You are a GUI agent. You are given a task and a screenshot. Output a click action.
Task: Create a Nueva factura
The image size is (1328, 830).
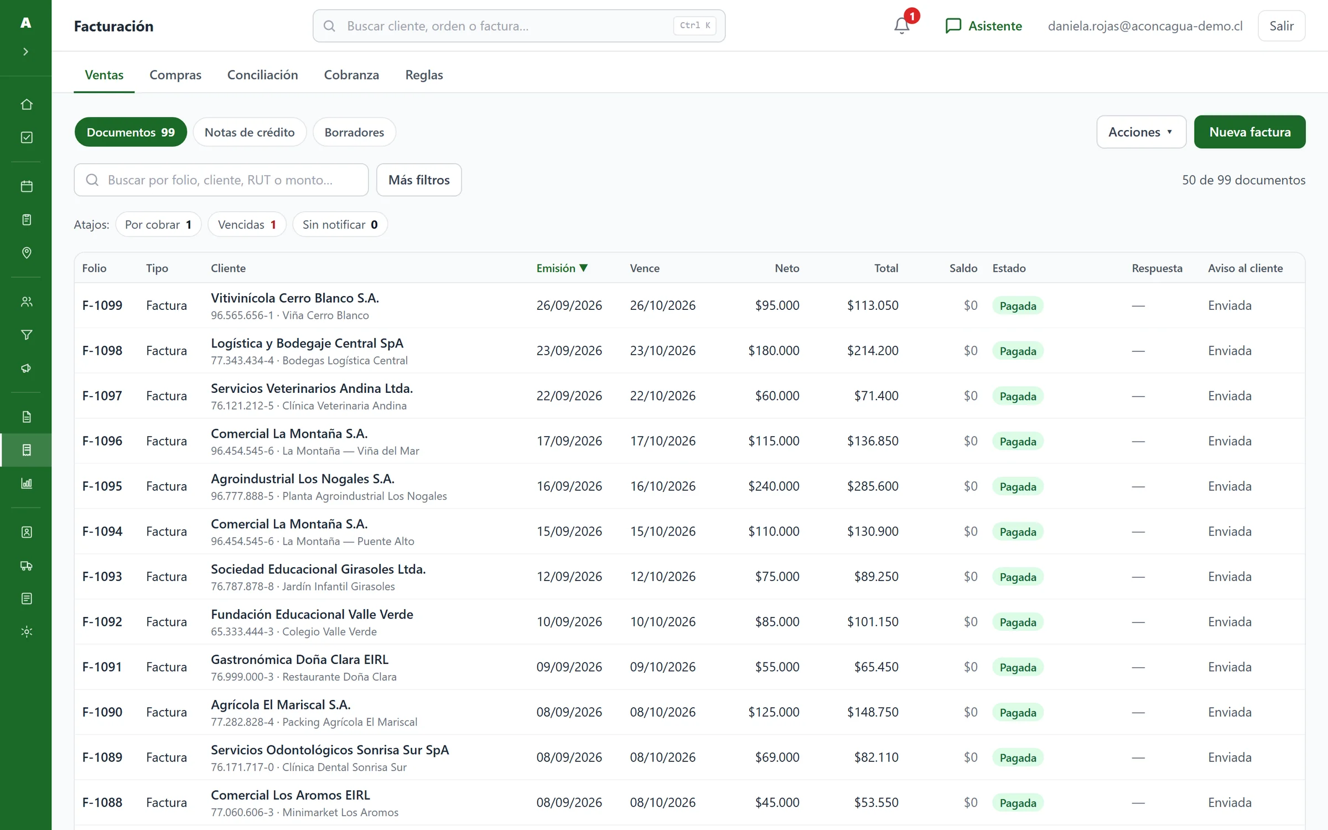pyautogui.click(x=1249, y=132)
